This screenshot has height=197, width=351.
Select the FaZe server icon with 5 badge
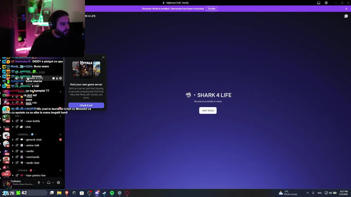click(6, 135)
